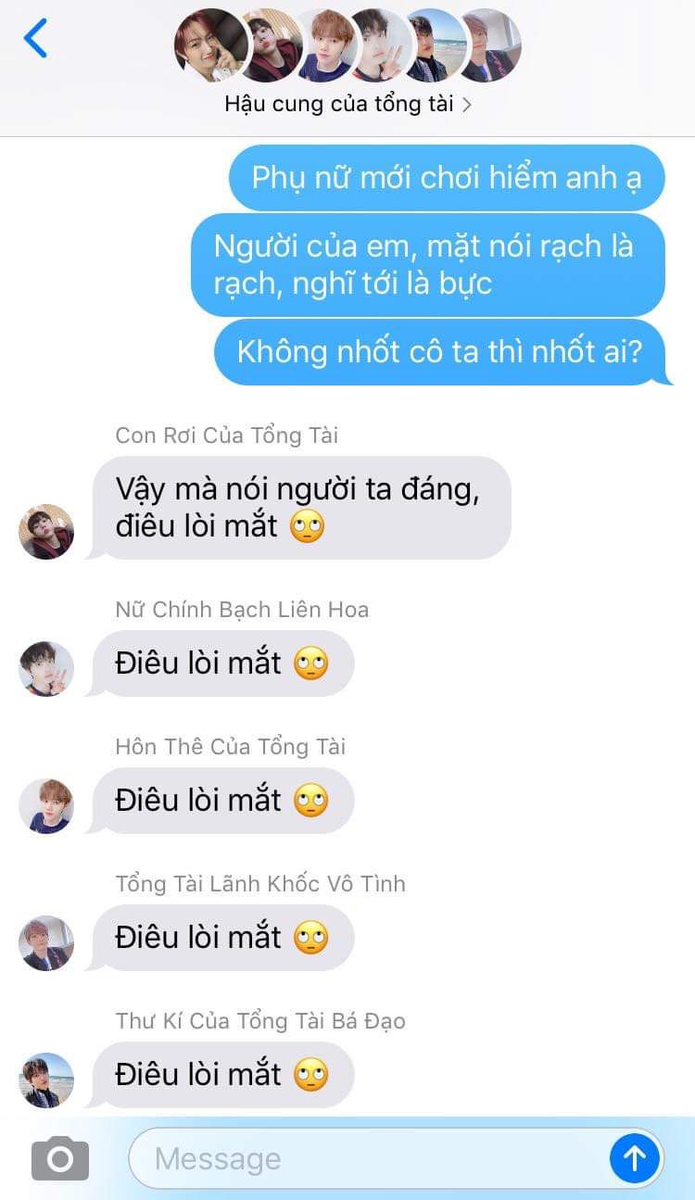
Task: Tap avatar next to Hôn Thê Của Tổng Tài
Action: 46,805
